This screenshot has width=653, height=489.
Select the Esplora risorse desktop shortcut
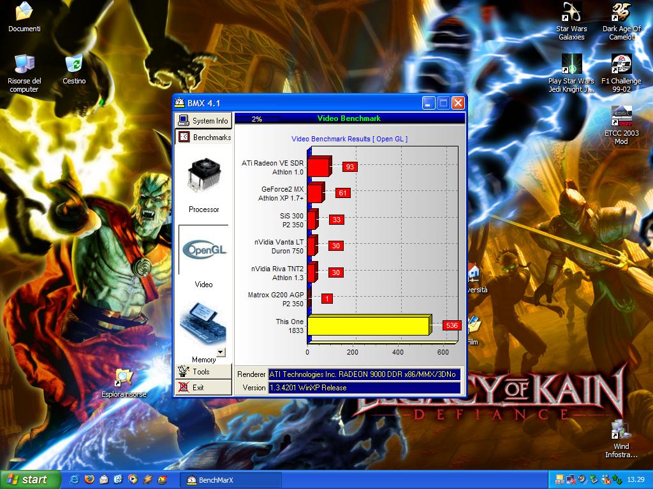(124, 383)
